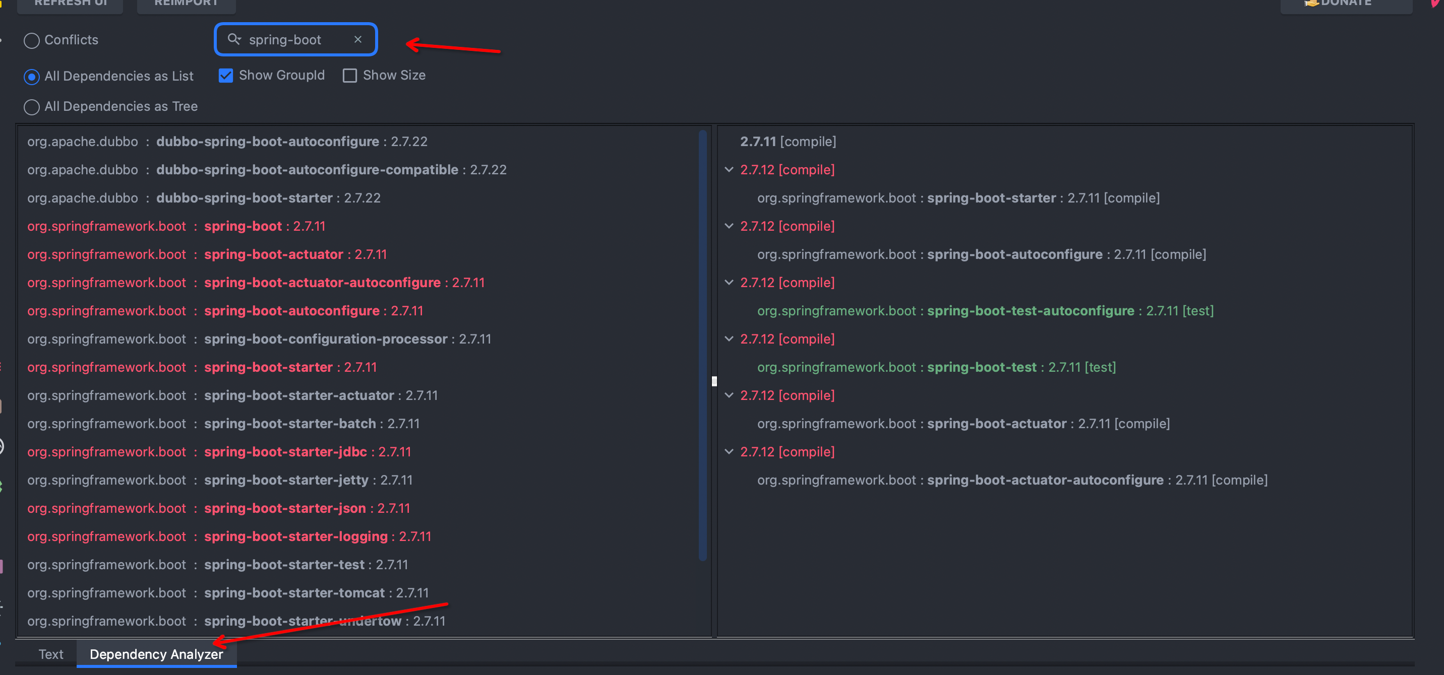1444x675 pixels.
Task: Click the search magnifier icon in filter field
Action: pyautogui.click(x=234, y=39)
